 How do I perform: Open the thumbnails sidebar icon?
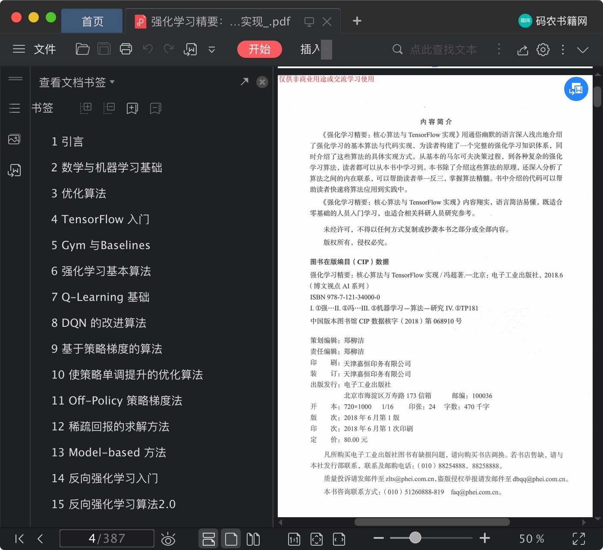click(14, 139)
